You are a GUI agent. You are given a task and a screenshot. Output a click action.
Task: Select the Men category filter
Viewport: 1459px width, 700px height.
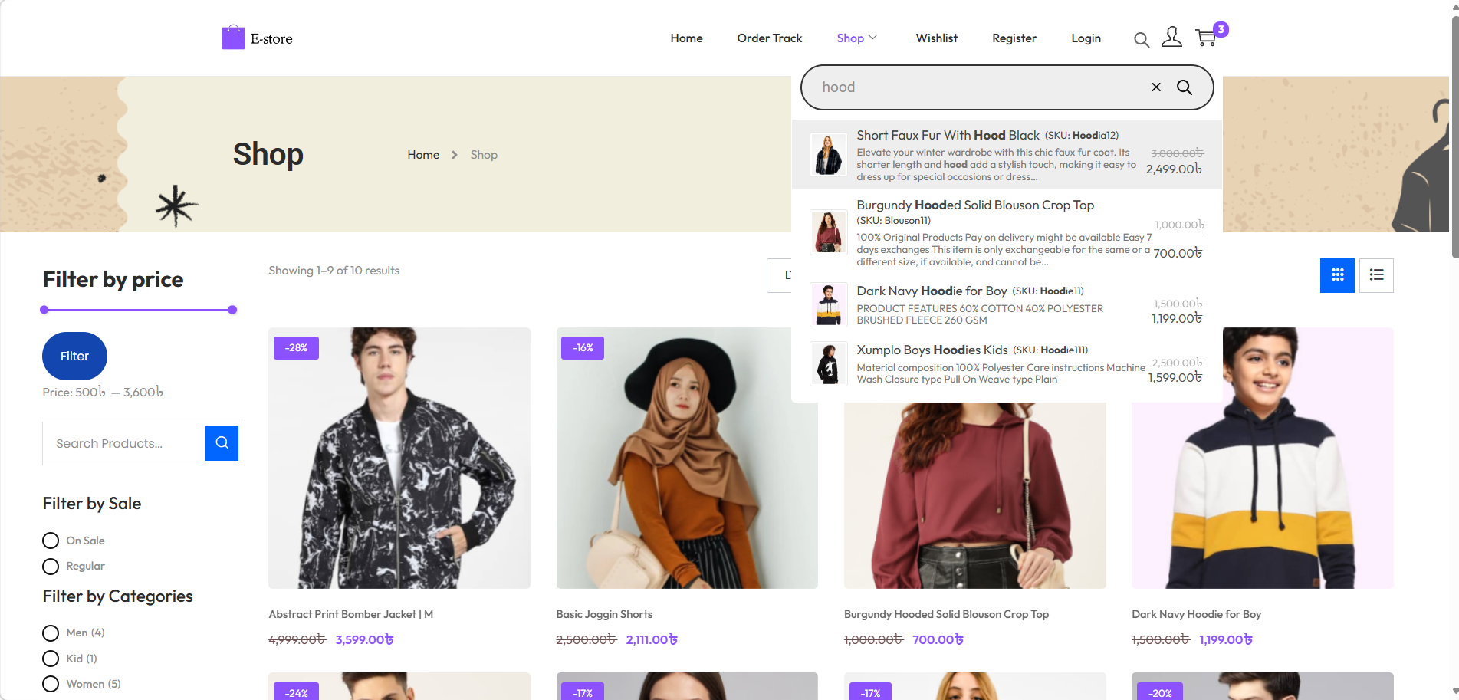(51, 633)
